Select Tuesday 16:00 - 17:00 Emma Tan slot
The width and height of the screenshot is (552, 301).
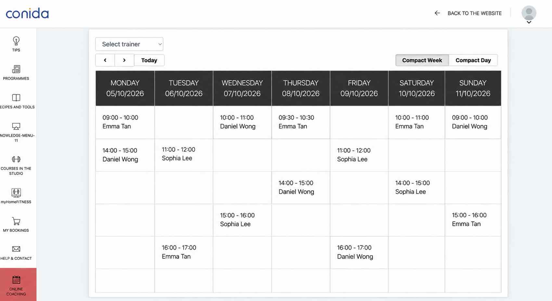tap(184, 252)
